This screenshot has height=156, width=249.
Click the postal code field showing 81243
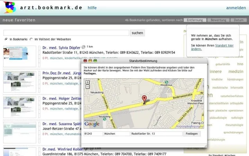point(93,134)
